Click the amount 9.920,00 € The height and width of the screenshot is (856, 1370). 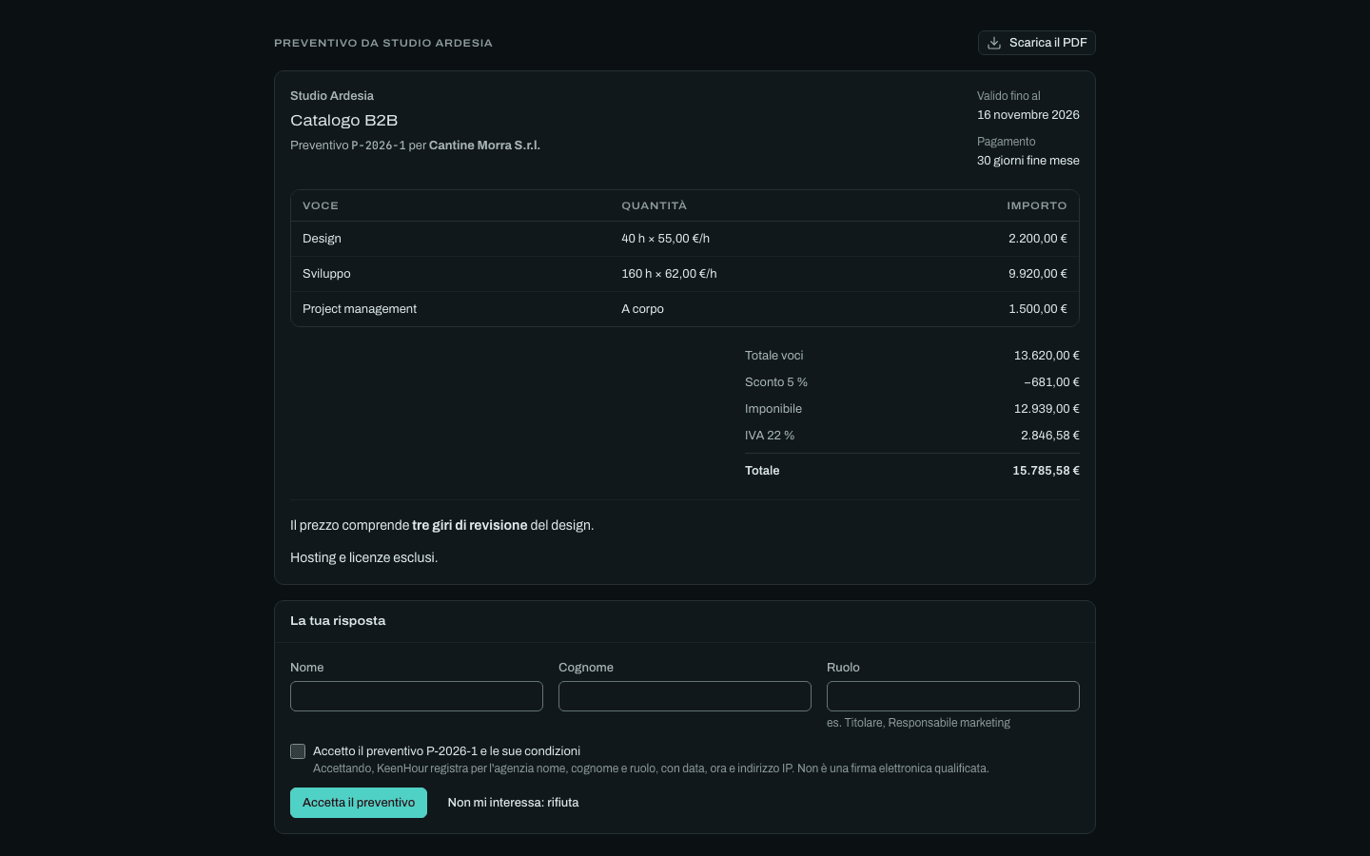click(x=1038, y=274)
